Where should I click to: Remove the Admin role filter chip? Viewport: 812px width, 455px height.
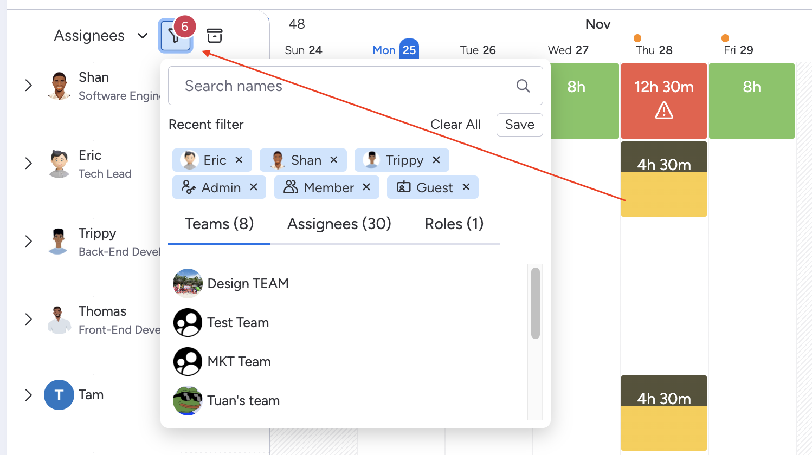click(254, 187)
